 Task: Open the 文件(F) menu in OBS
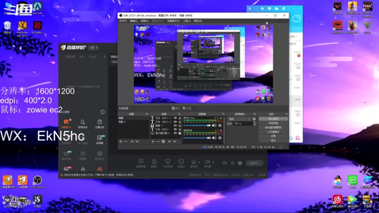(x=123, y=21)
